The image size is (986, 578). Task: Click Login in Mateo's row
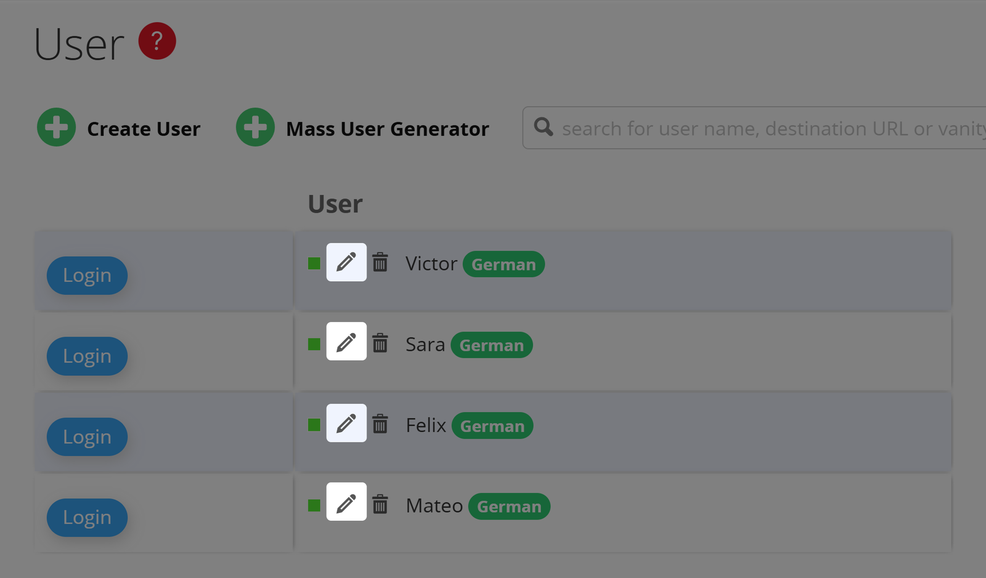(87, 518)
